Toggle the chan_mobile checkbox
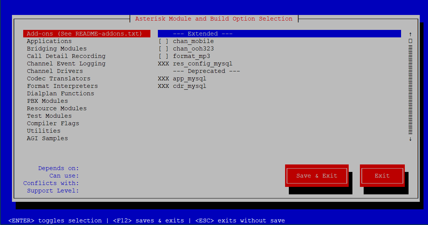Viewport: 428px width, 225px height. coord(163,41)
